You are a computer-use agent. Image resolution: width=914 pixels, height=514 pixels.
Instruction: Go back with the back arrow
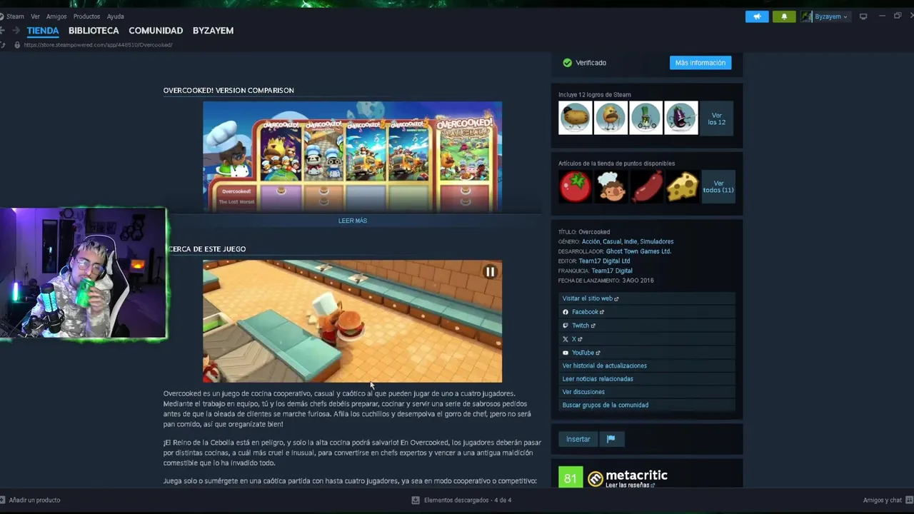click(2, 30)
